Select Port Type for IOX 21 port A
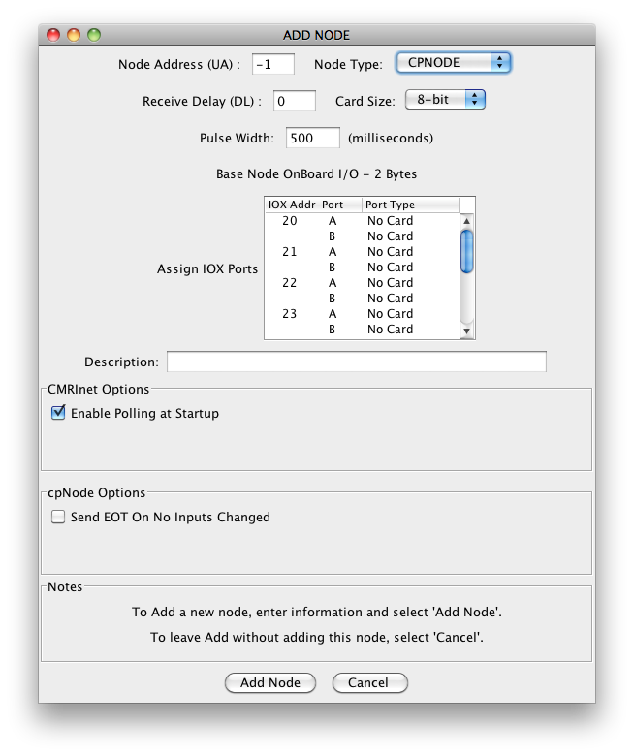The image size is (634, 756). pyautogui.click(x=410, y=252)
